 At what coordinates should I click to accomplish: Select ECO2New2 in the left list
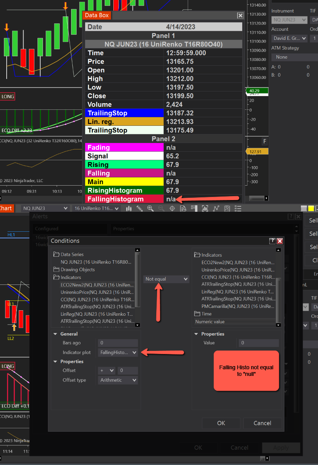coord(97,285)
